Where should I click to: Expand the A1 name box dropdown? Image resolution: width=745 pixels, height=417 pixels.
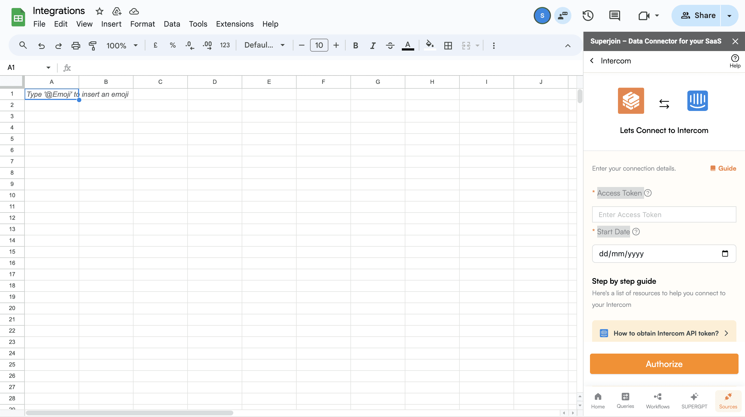click(x=48, y=68)
